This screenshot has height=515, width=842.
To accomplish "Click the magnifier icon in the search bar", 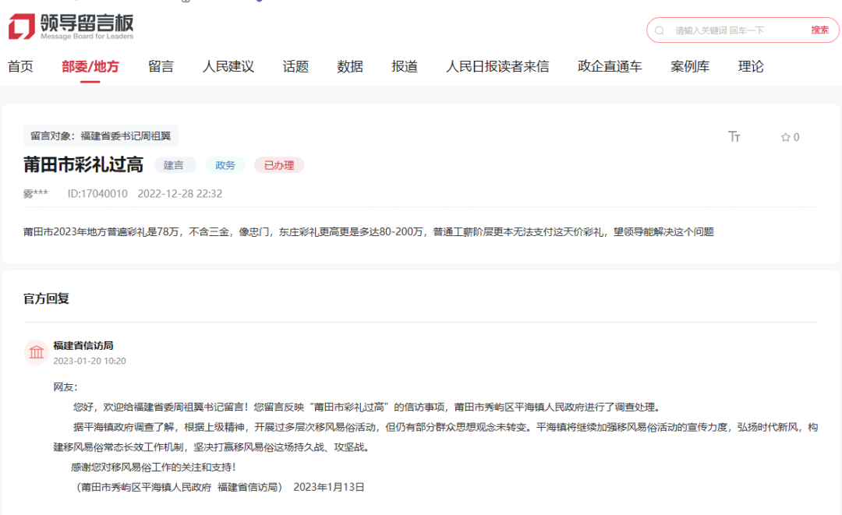I will coord(660,30).
